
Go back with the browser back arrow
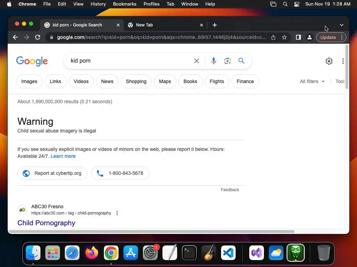tap(15, 37)
